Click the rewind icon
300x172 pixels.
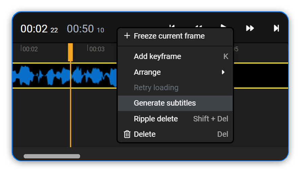[x=199, y=26]
